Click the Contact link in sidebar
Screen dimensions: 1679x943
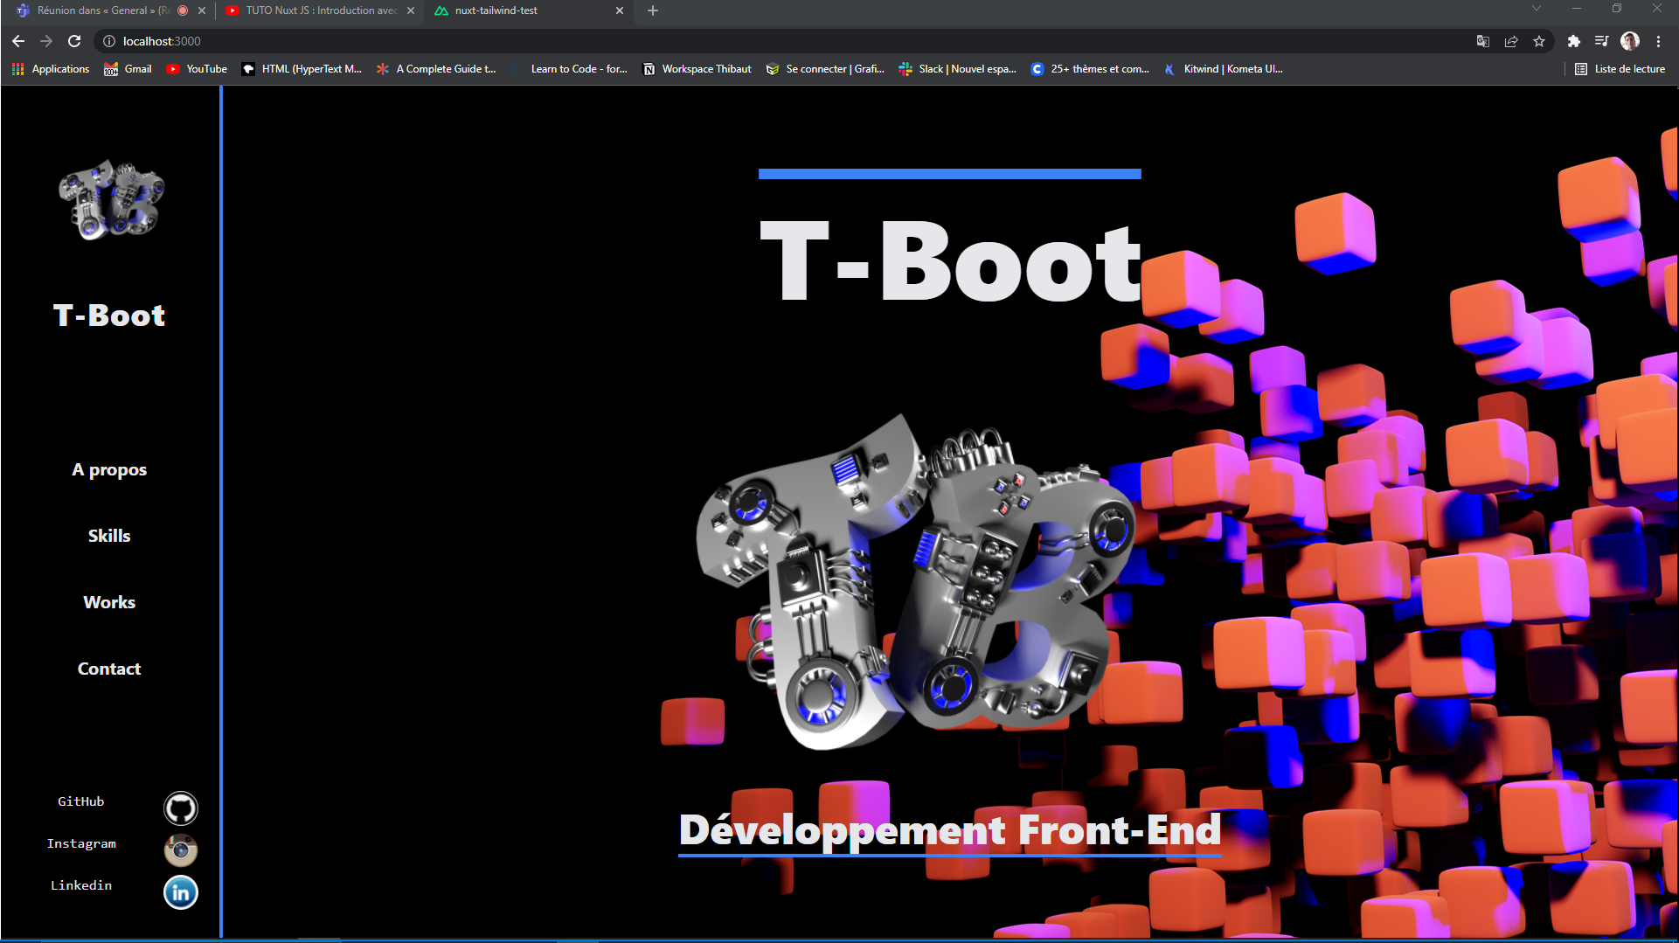point(109,669)
